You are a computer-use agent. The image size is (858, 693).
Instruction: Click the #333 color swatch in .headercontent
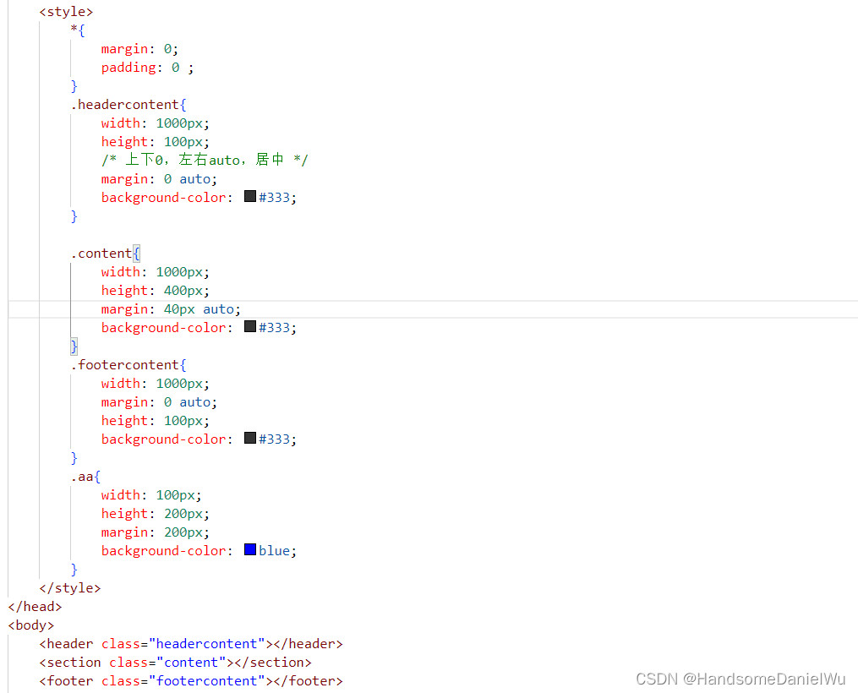pos(249,197)
